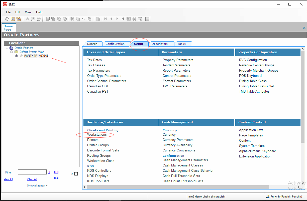Open the Help menu
Image resolution: width=307 pixels, height=201 pixels.
[39, 12]
